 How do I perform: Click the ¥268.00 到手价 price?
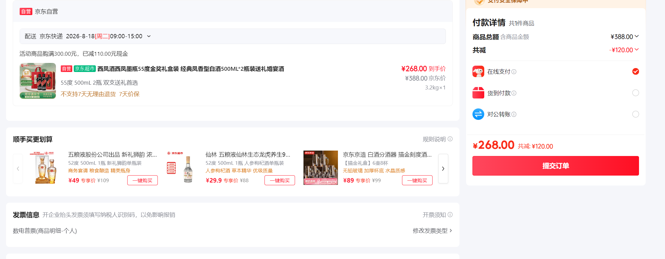423,69
